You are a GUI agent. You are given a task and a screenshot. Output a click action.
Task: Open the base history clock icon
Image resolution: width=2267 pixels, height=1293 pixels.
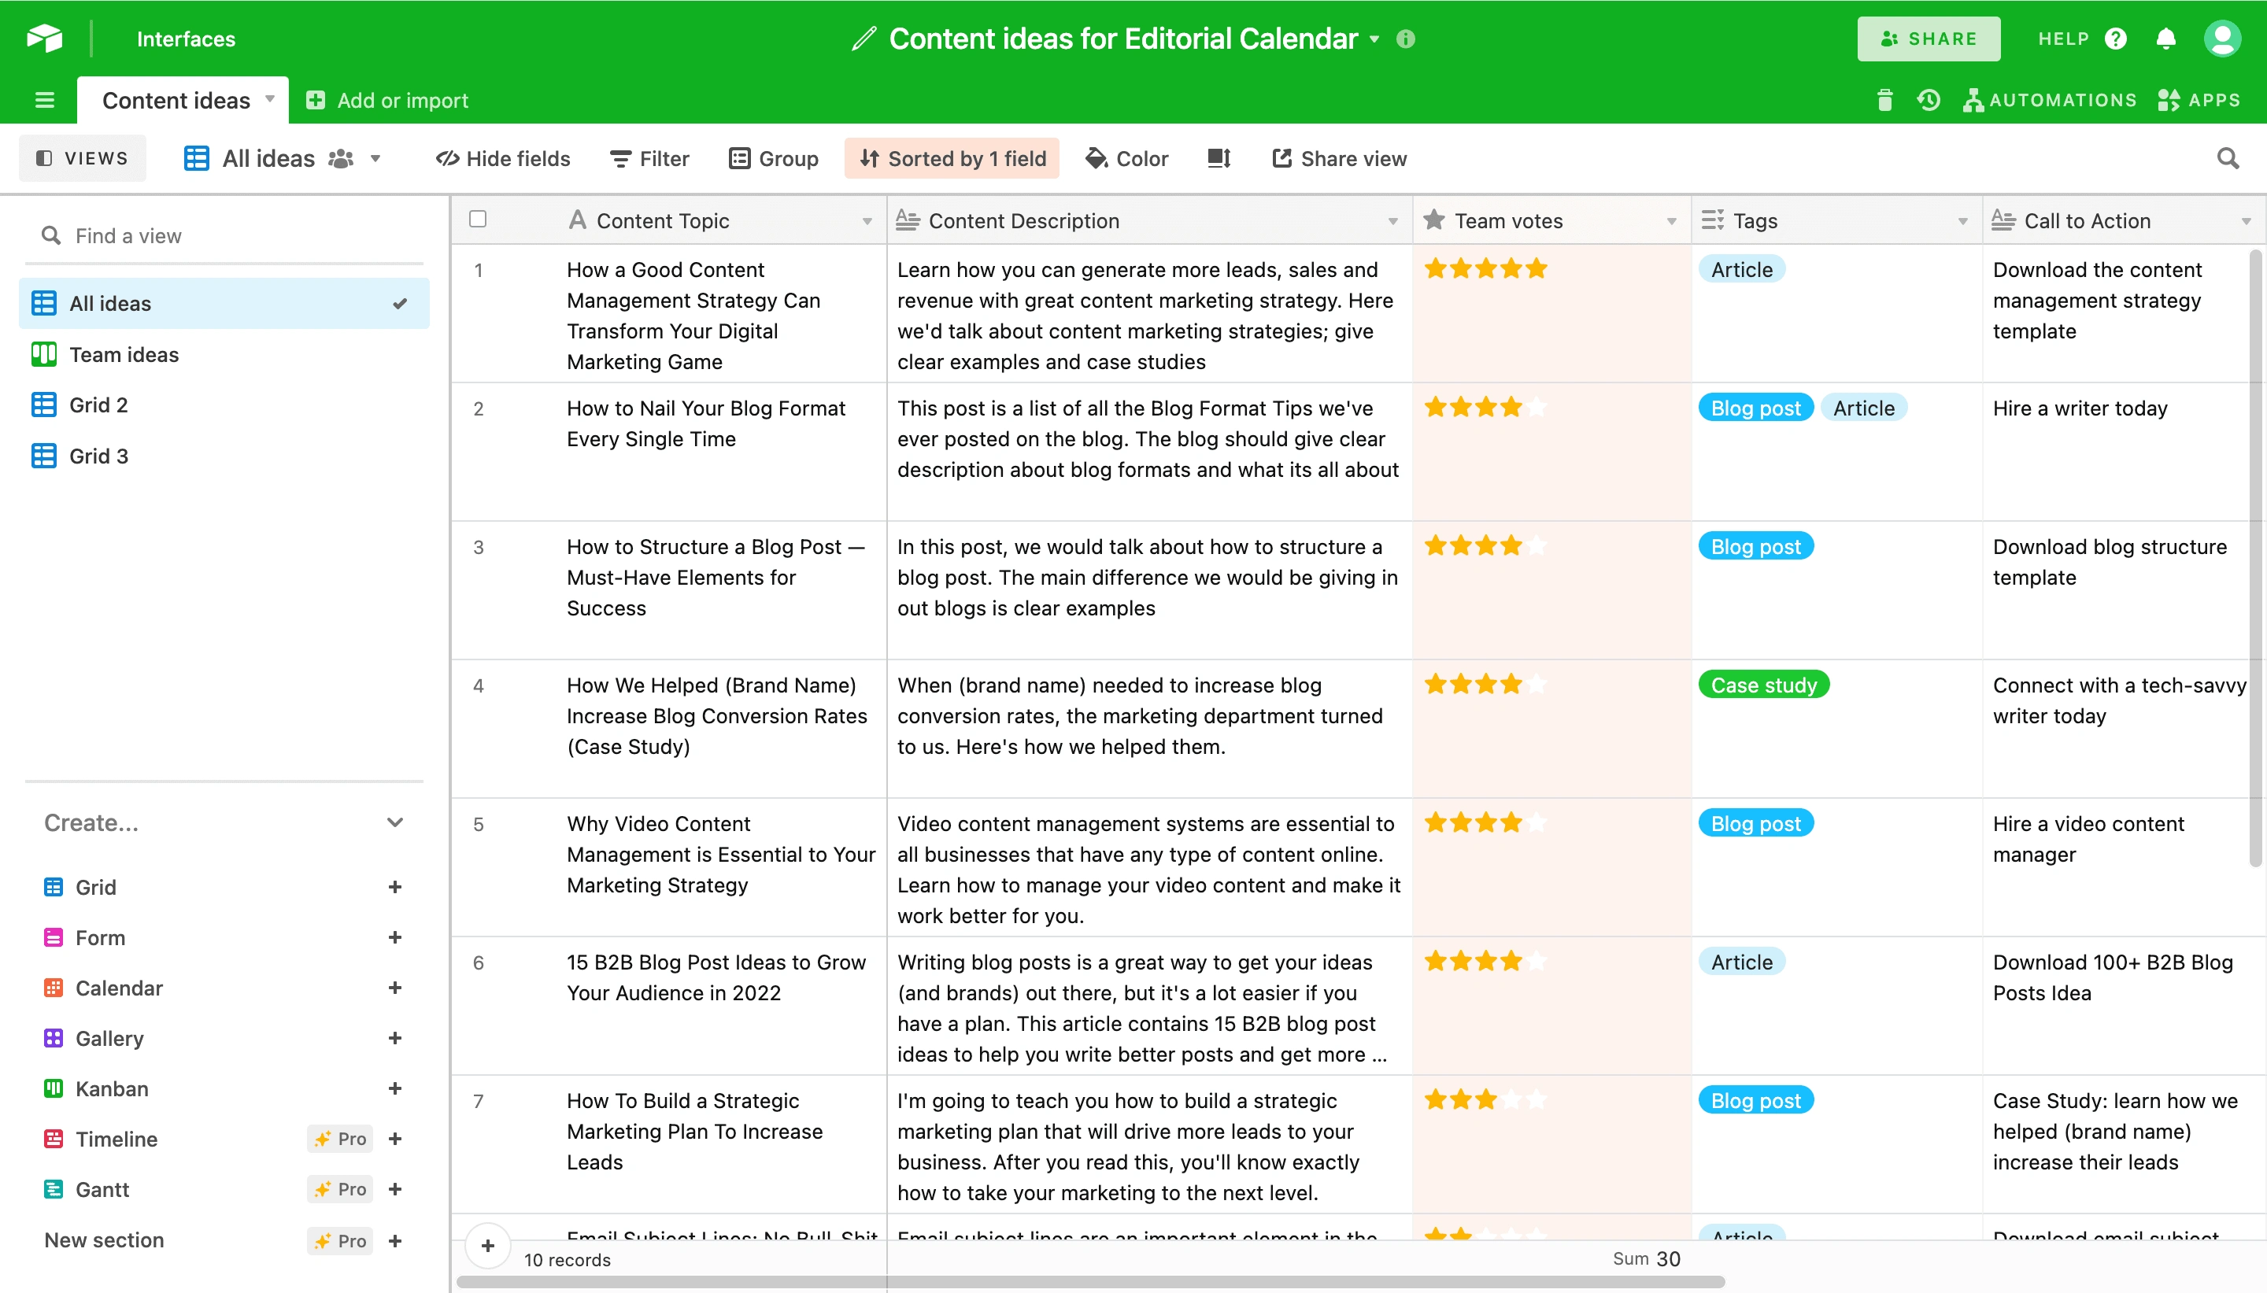[x=1928, y=101]
